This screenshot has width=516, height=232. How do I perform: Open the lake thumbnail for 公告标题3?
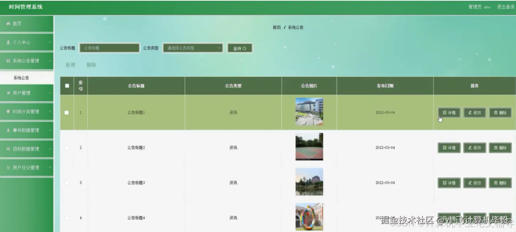[309, 182]
